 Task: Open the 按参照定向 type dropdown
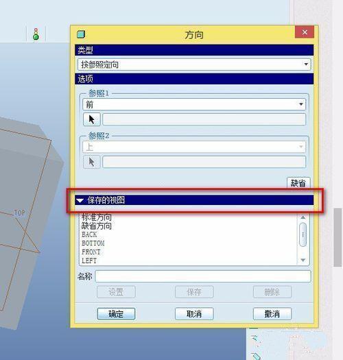click(x=194, y=64)
